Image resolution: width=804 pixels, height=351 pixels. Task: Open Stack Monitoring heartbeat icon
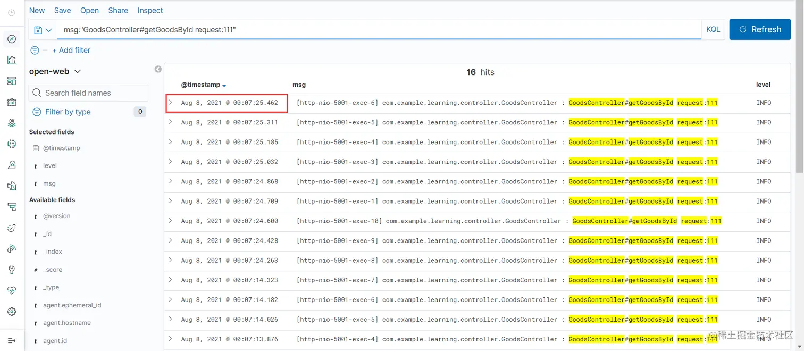click(x=12, y=290)
